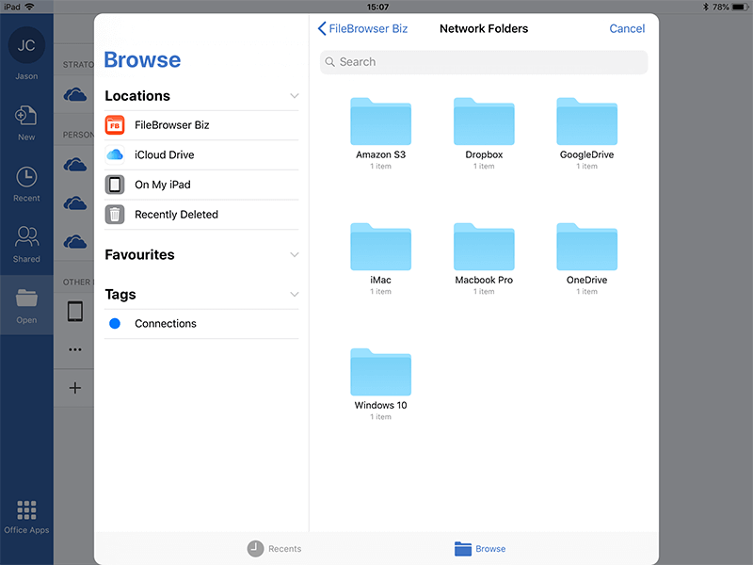
Task: Tap the Recent clock icon in sidebar
Action: tap(26, 177)
